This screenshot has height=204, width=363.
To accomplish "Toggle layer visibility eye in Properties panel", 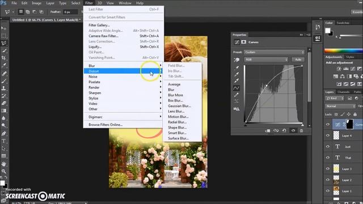I will (293, 131).
